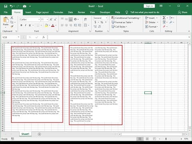
Task: Click the Delete cells button
Action: click(152, 22)
